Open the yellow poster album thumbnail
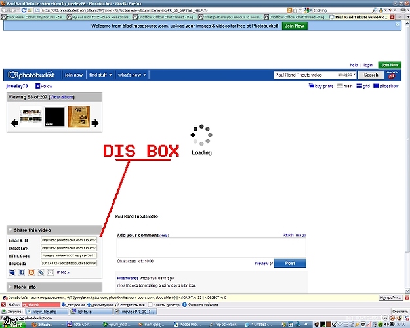The height and width of the screenshot is (328, 410). (x=79, y=116)
